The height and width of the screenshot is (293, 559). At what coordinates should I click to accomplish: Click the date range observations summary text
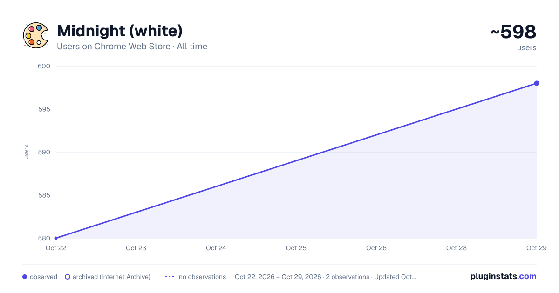325,277
